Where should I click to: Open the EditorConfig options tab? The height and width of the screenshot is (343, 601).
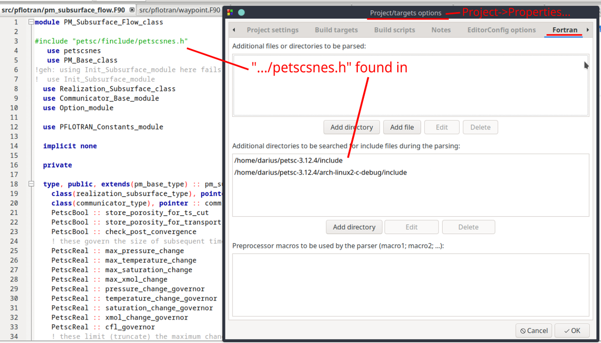[501, 30]
